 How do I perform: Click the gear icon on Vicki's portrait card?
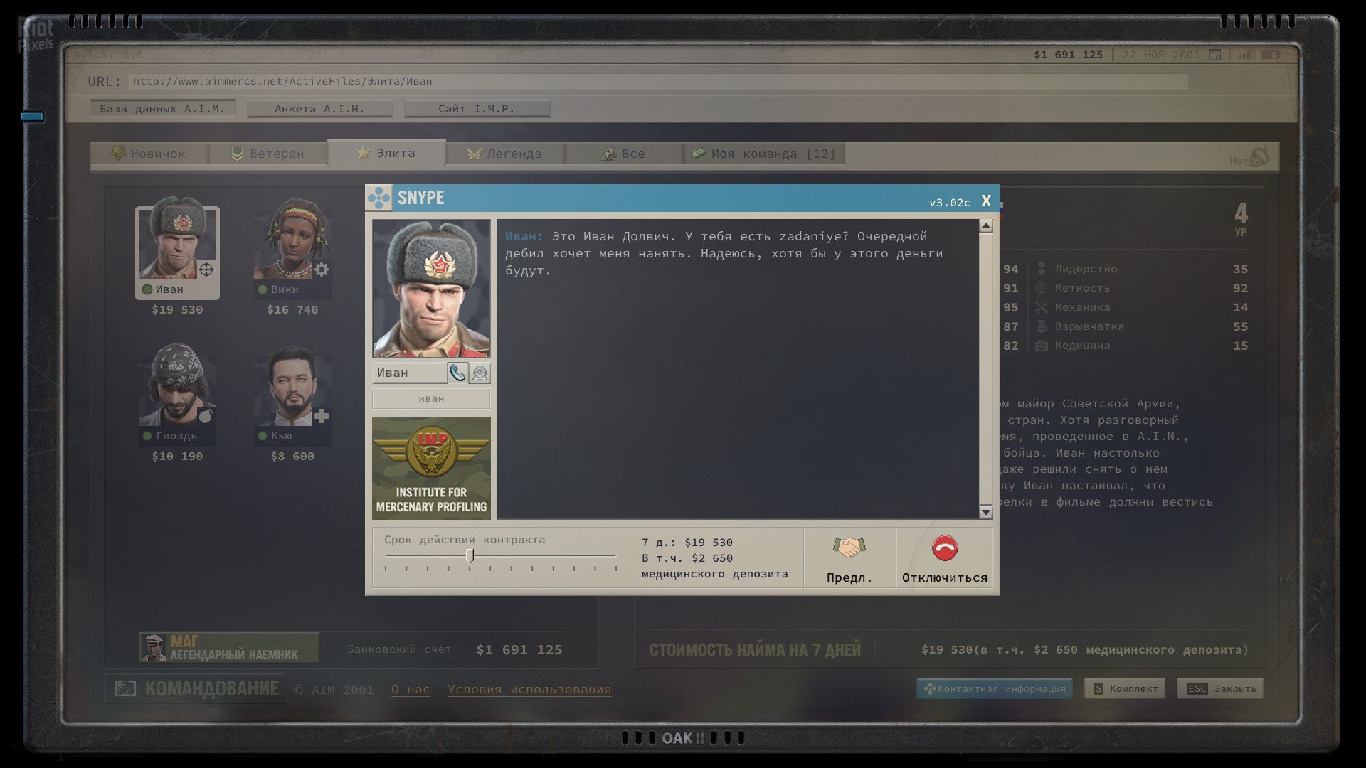[322, 269]
